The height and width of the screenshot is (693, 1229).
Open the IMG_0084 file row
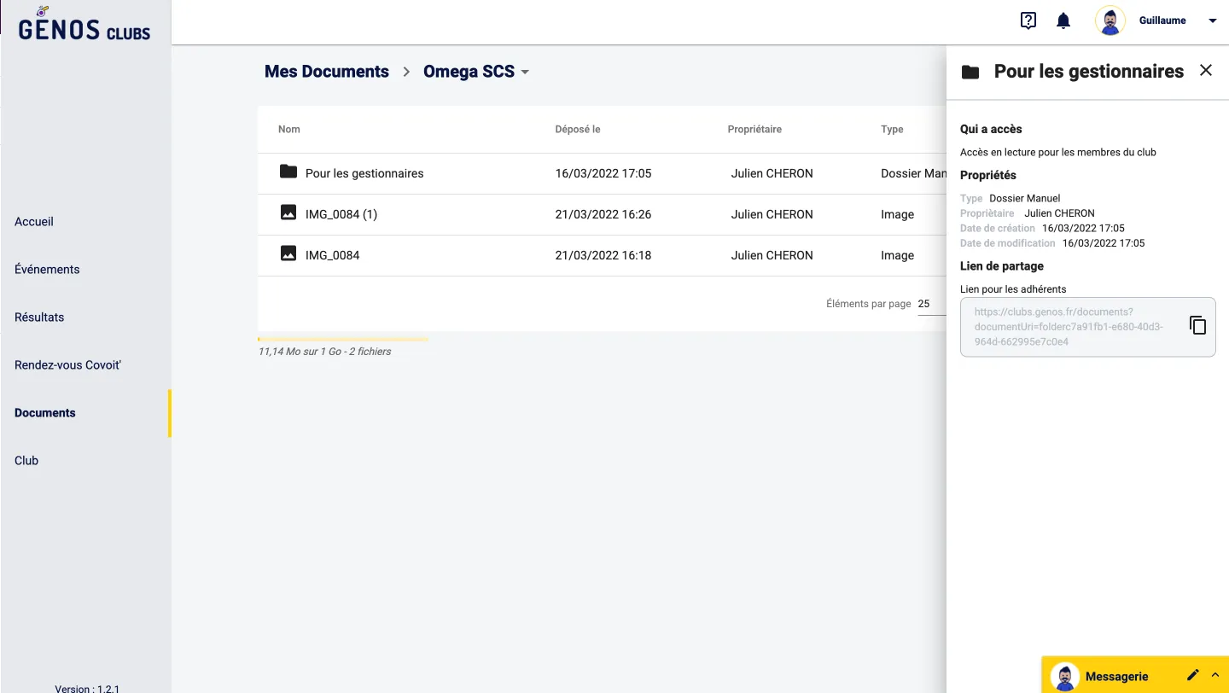pyautogui.click(x=333, y=255)
